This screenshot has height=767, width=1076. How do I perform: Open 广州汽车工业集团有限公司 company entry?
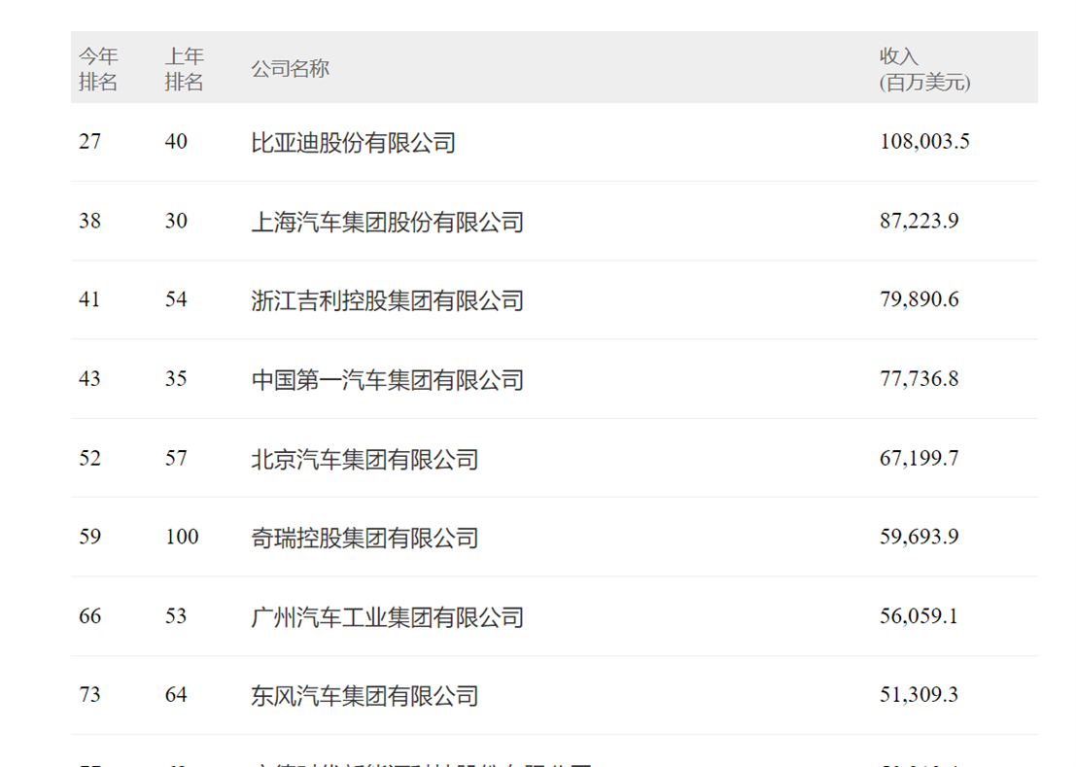pos(388,616)
